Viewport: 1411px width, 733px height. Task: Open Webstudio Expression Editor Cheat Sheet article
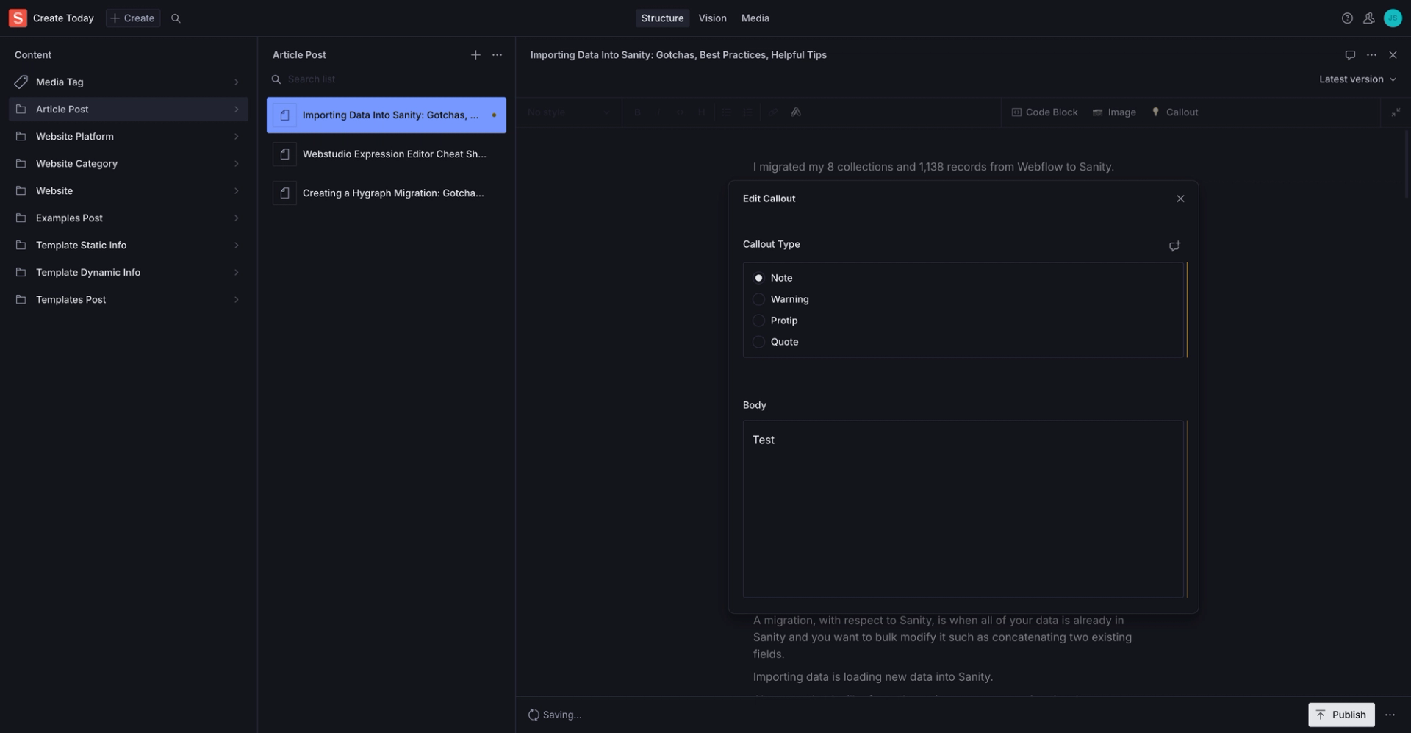pos(387,154)
